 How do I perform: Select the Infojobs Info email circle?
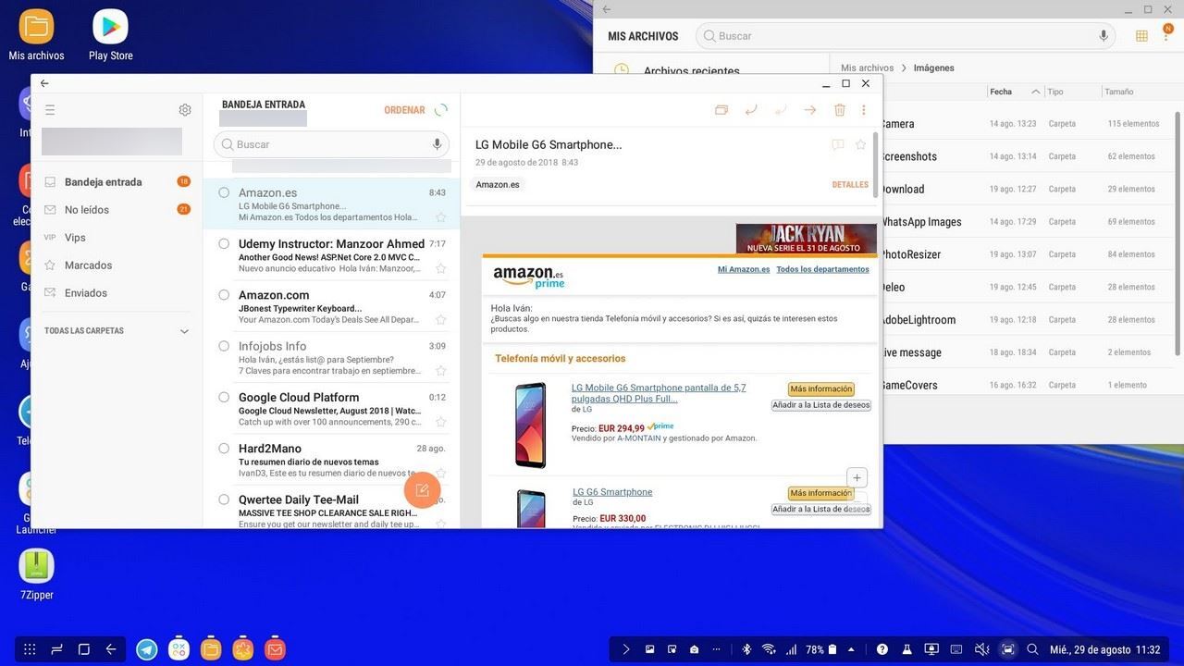click(224, 346)
